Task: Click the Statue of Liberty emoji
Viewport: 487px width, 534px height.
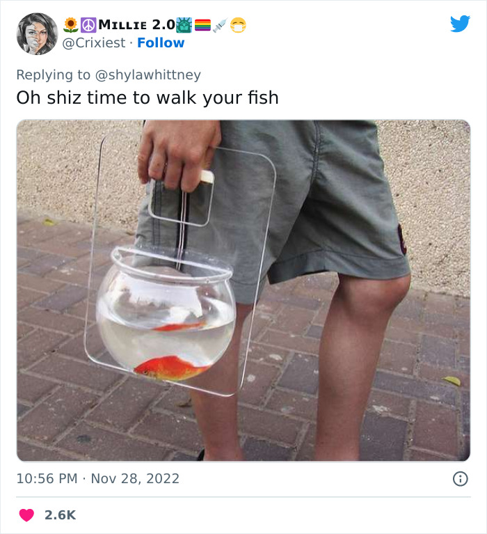Action: click(x=185, y=25)
